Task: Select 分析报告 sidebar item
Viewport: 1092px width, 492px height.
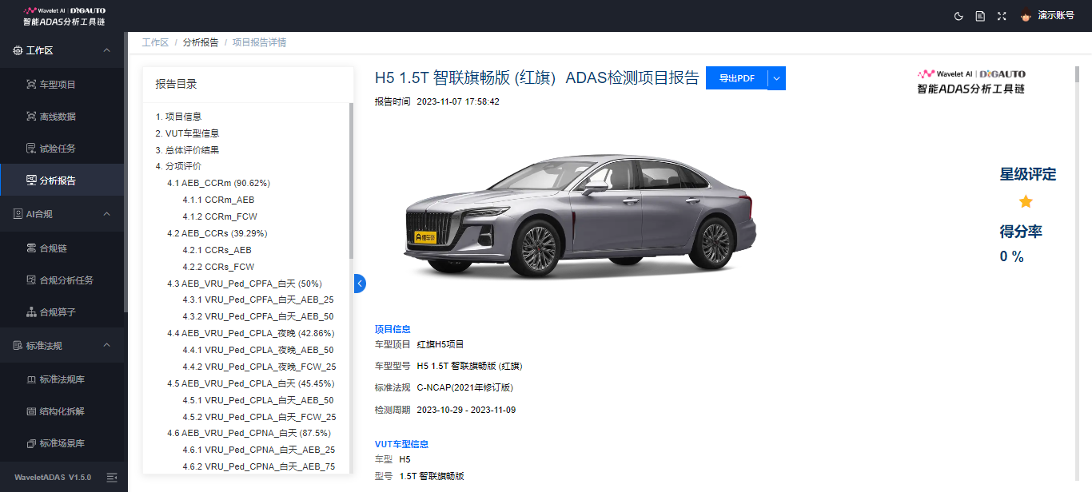Action: pos(62,180)
